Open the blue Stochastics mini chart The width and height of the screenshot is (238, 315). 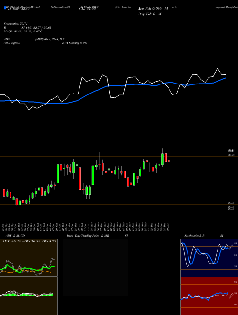209,258
